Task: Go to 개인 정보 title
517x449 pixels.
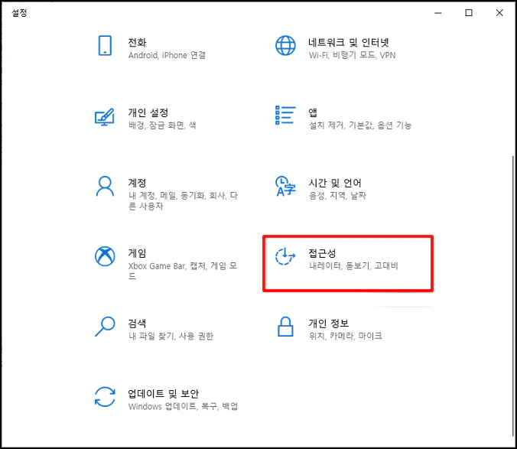Action: 329,324
